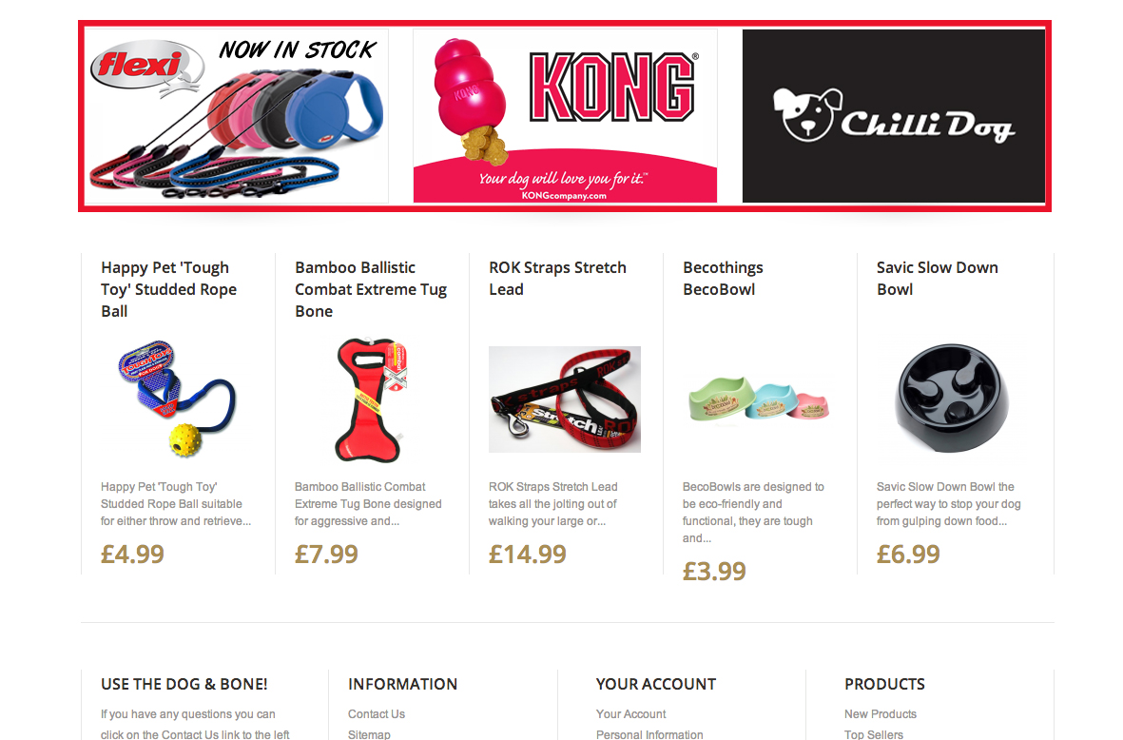Select ROK Straps Stretch Lead title
Viewport: 1123px width, 740px height.
pos(558,279)
